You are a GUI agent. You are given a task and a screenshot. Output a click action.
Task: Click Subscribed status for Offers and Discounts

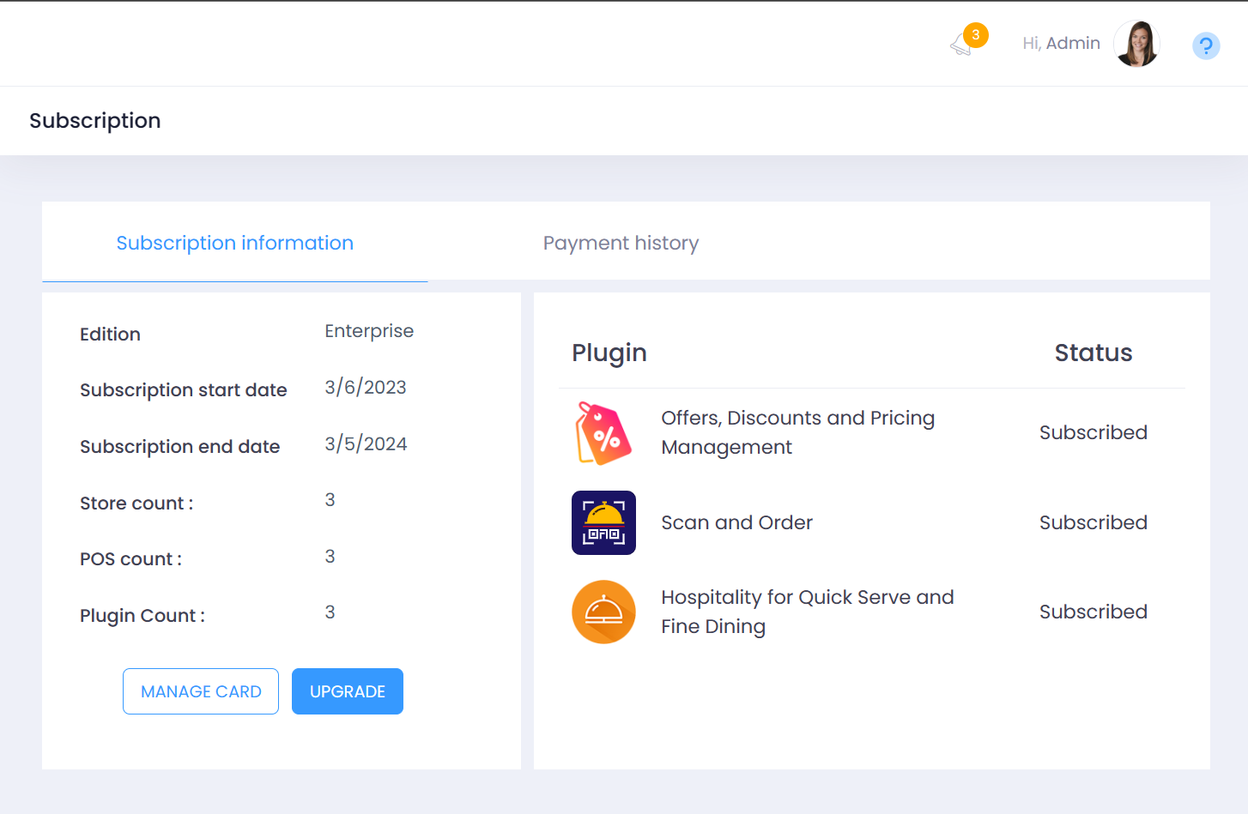pyautogui.click(x=1093, y=432)
